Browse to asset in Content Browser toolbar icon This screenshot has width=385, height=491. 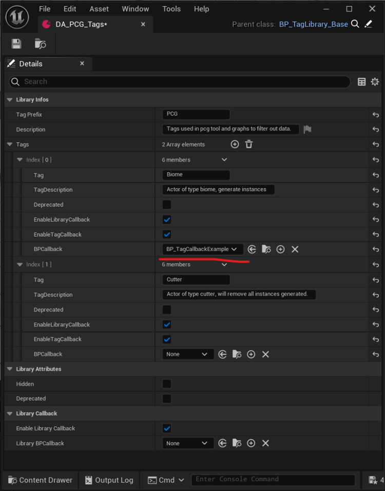40,44
